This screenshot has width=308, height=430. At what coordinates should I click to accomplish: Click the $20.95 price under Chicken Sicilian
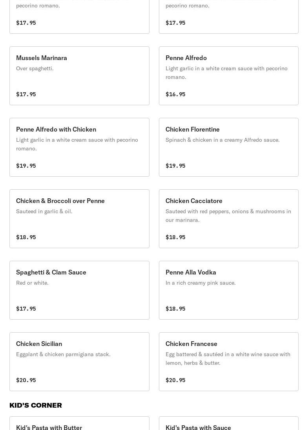26,380
